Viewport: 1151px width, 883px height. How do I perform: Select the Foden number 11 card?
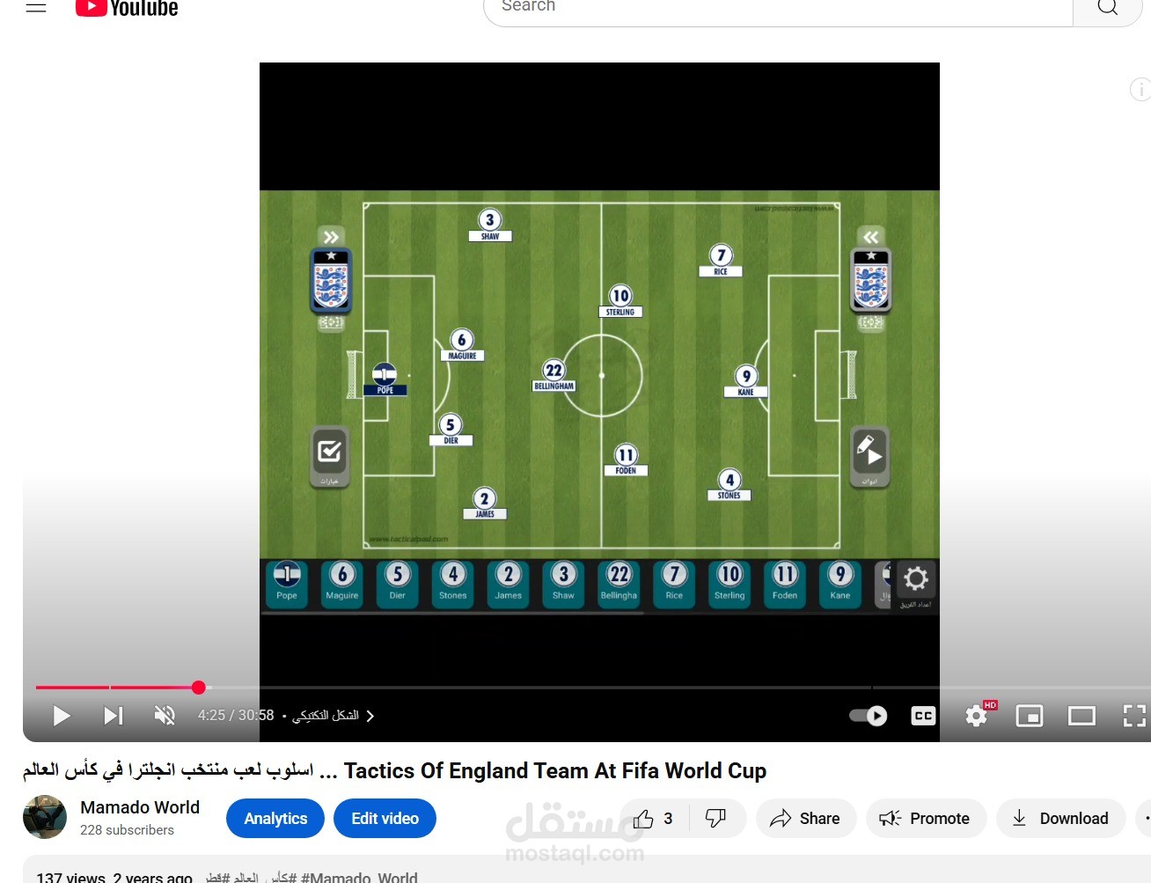tap(785, 583)
